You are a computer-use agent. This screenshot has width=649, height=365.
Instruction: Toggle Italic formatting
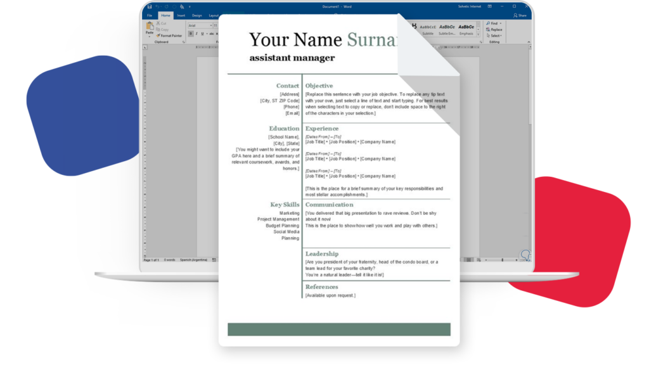pos(196,34)
